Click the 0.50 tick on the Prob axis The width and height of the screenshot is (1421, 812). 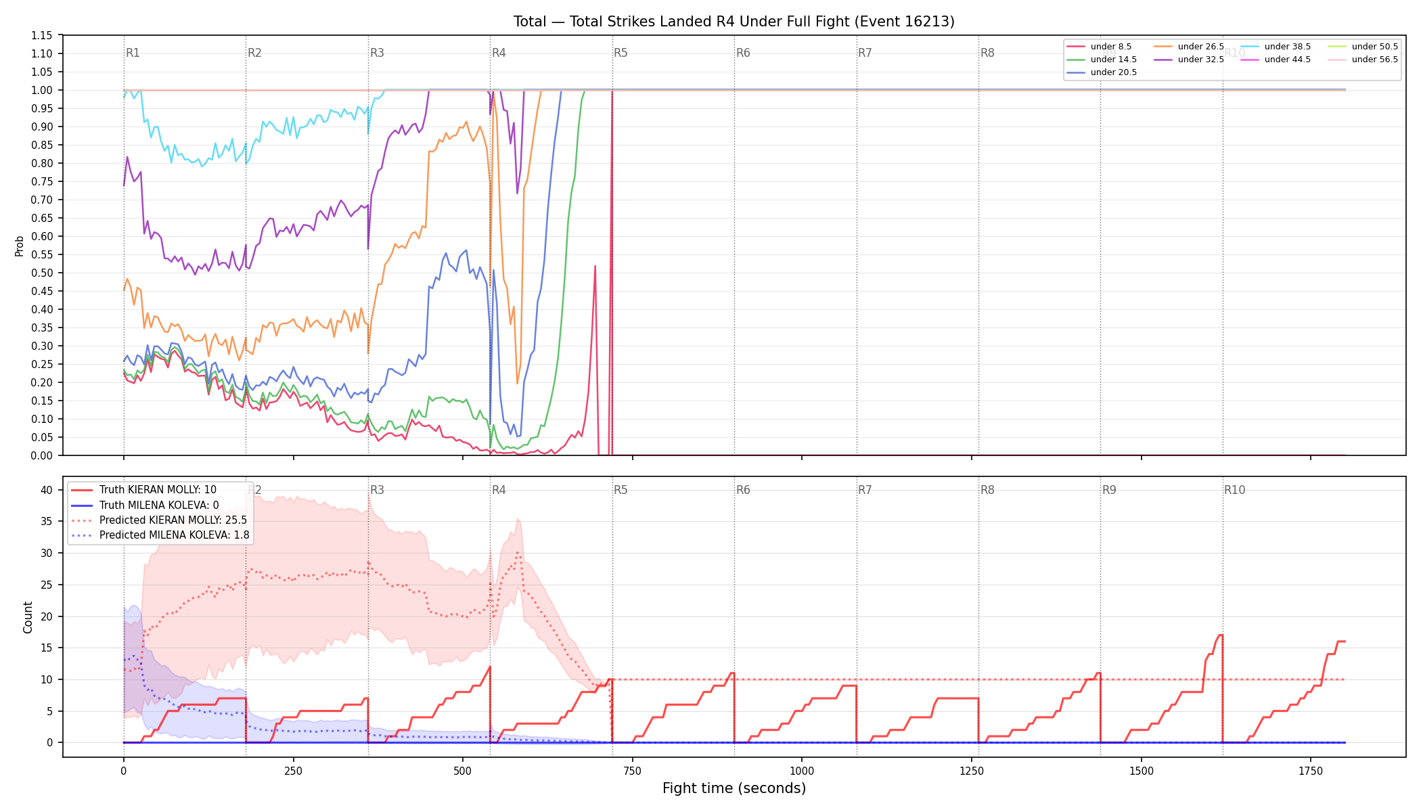click(x=42, y=273)
